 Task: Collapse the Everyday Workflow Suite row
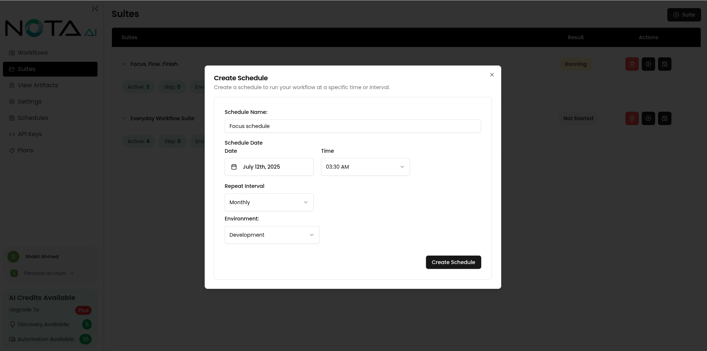[125, 118]
